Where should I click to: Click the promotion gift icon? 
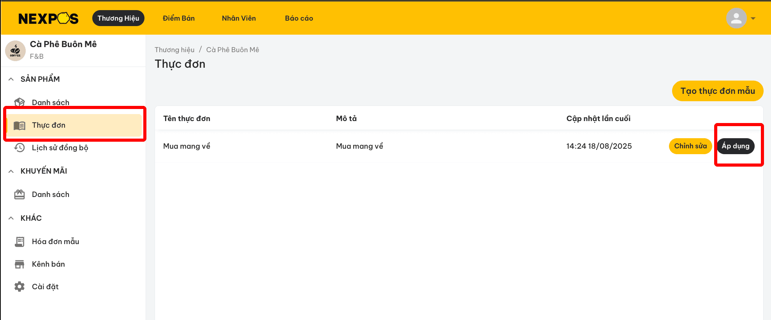tap(19, 194)
